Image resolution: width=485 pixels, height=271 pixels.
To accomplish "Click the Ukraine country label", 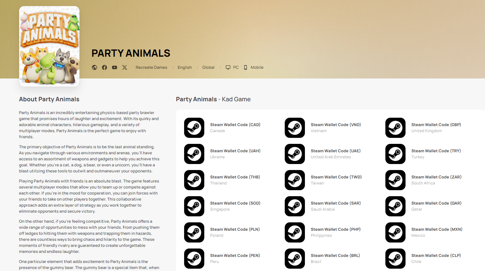I will (217, 157).
